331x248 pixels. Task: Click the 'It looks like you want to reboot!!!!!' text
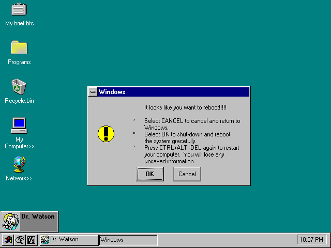coord(185,107)
